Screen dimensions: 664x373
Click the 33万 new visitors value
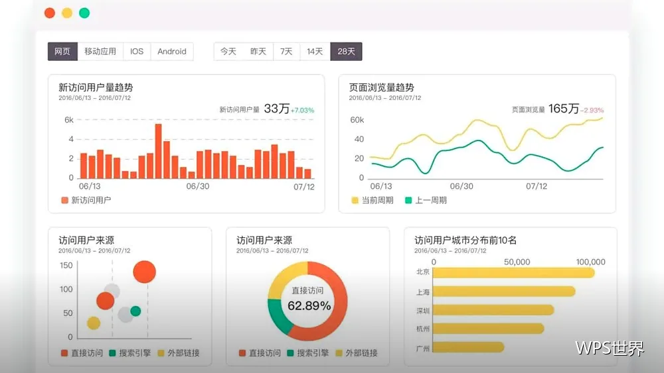pyautogui.click(x=276, y=109)
